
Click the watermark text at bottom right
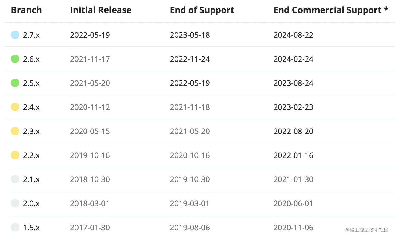[x=367, y=230]
